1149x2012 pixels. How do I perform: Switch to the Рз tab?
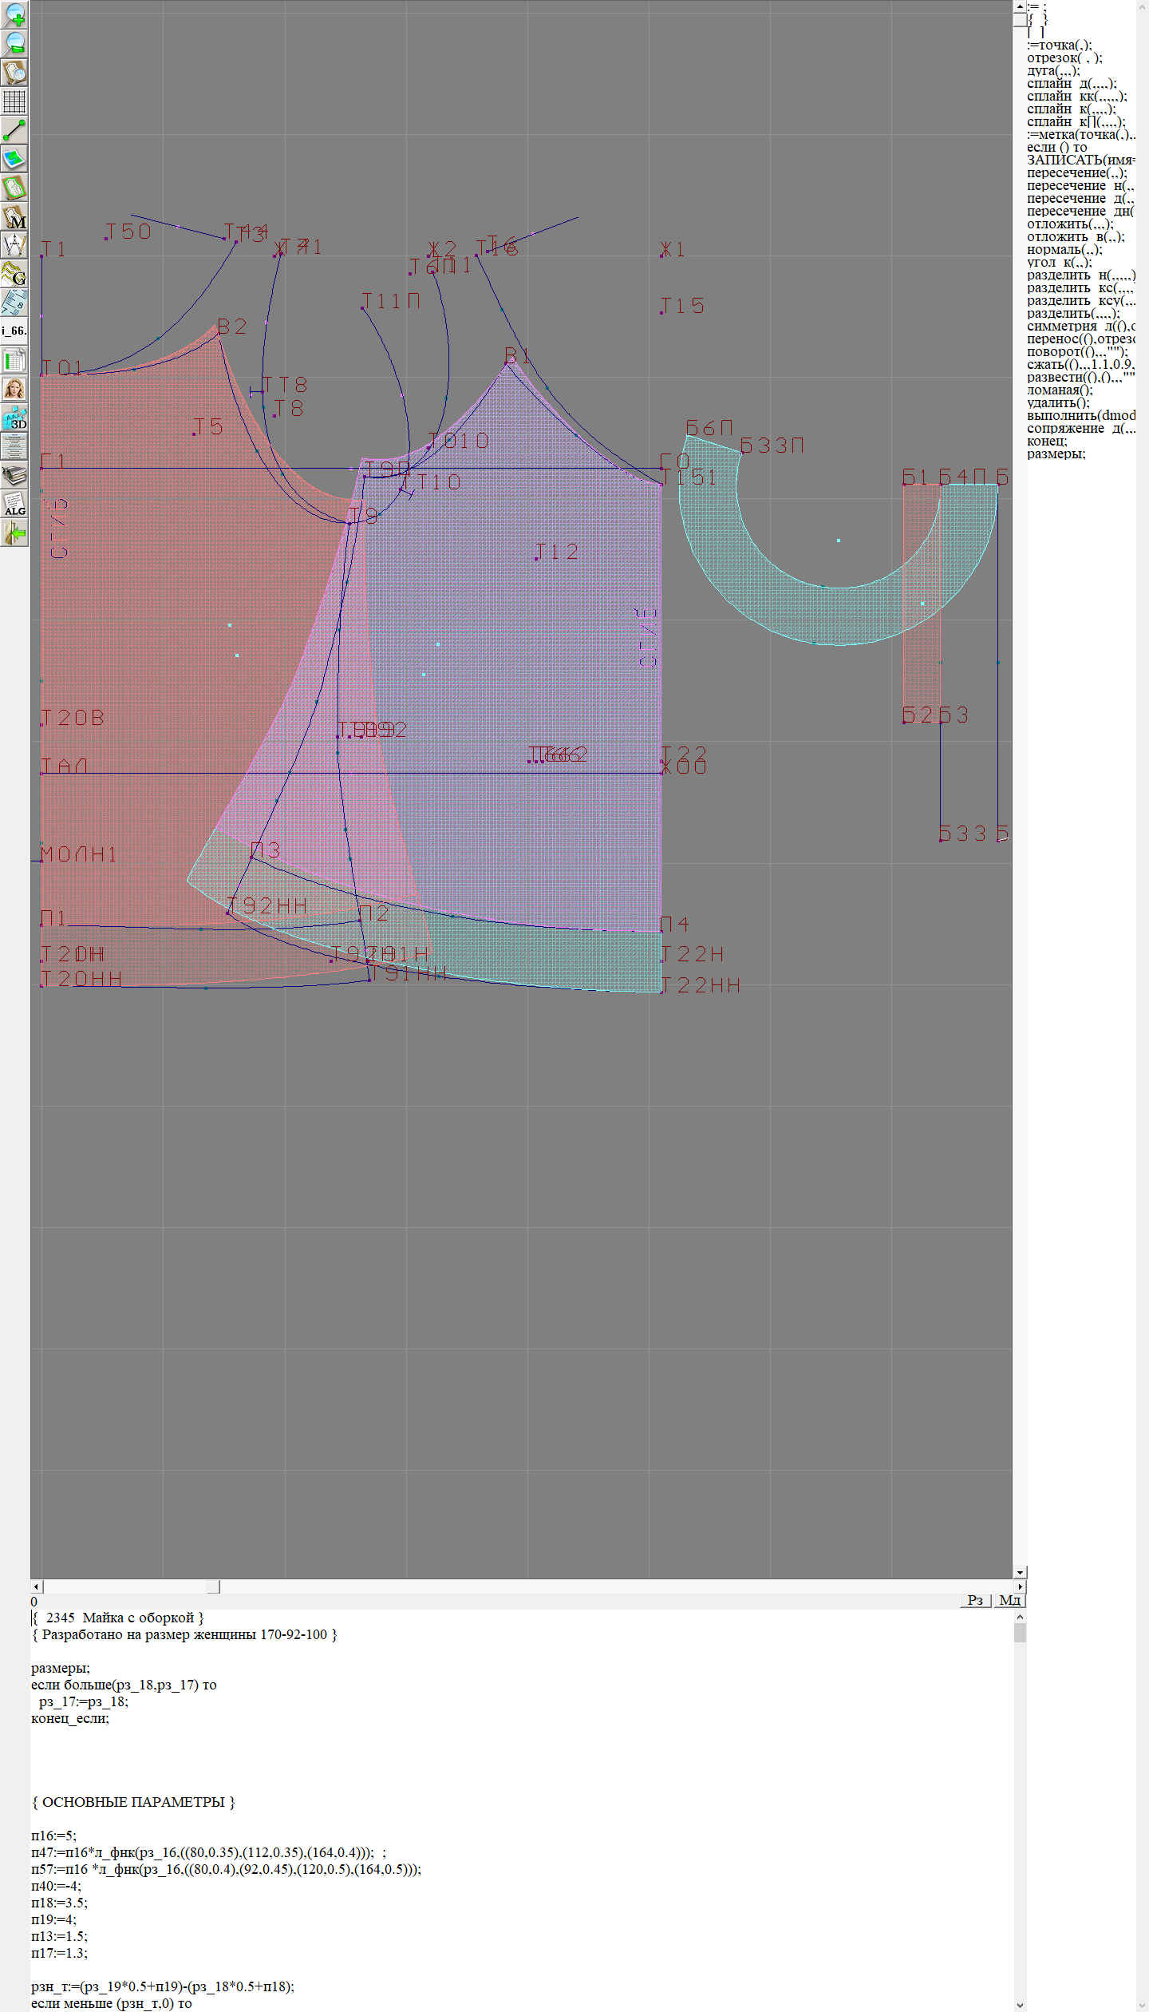click(x=975, y=1600)
